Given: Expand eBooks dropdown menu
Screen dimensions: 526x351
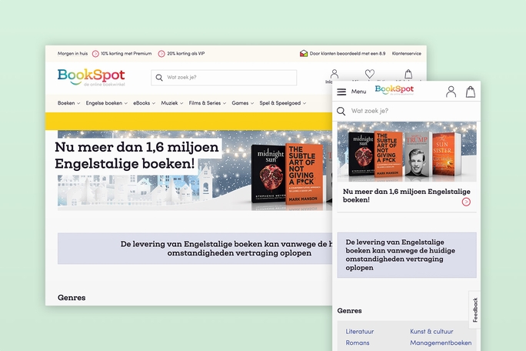Looking at the screenshot, I should pyautogui.click(x=145, y=103).
